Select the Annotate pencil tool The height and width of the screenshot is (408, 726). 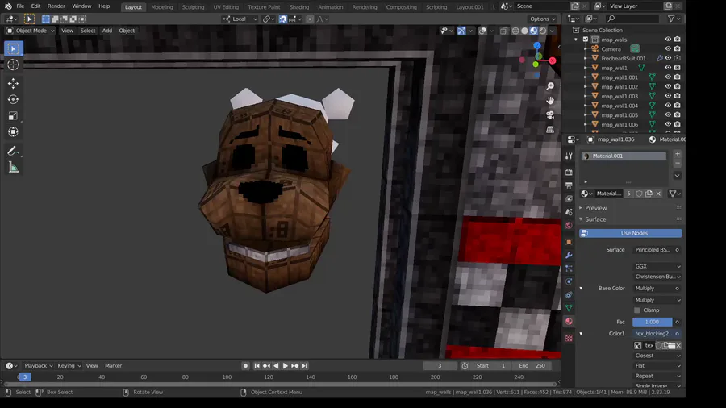(x=13, y=151)
